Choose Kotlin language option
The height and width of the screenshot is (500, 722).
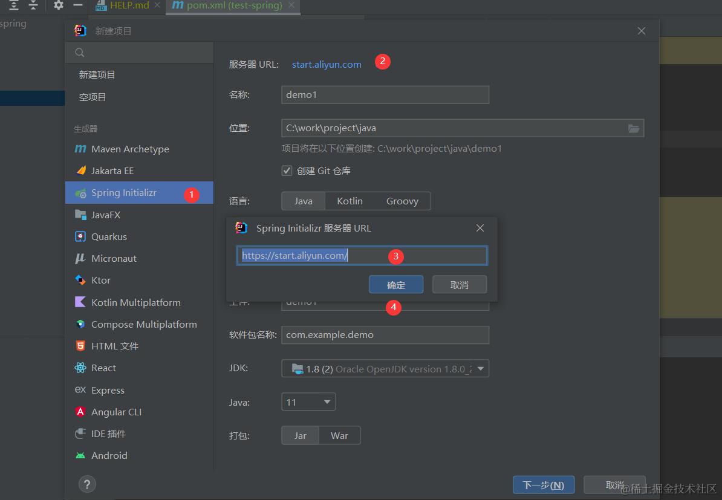click(x=350, y=201)
